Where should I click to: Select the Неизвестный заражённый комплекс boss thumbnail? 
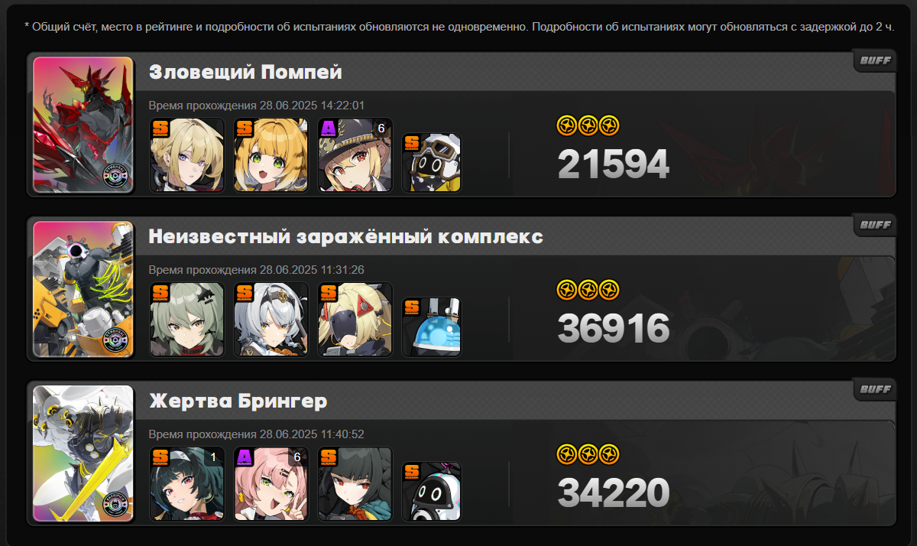pyautogui.click(x=84, y=289)
